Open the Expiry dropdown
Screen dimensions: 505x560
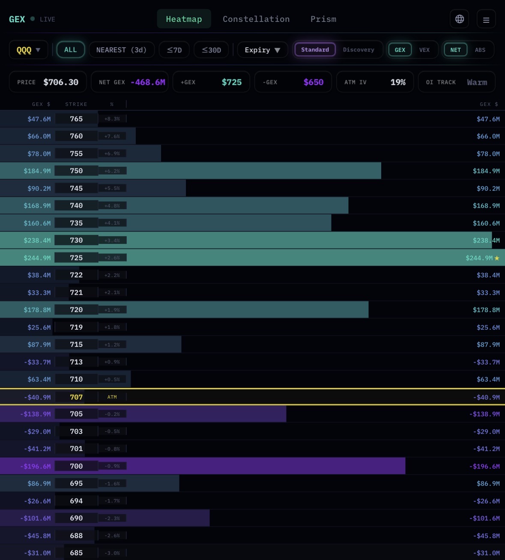[x=262, y=50]
